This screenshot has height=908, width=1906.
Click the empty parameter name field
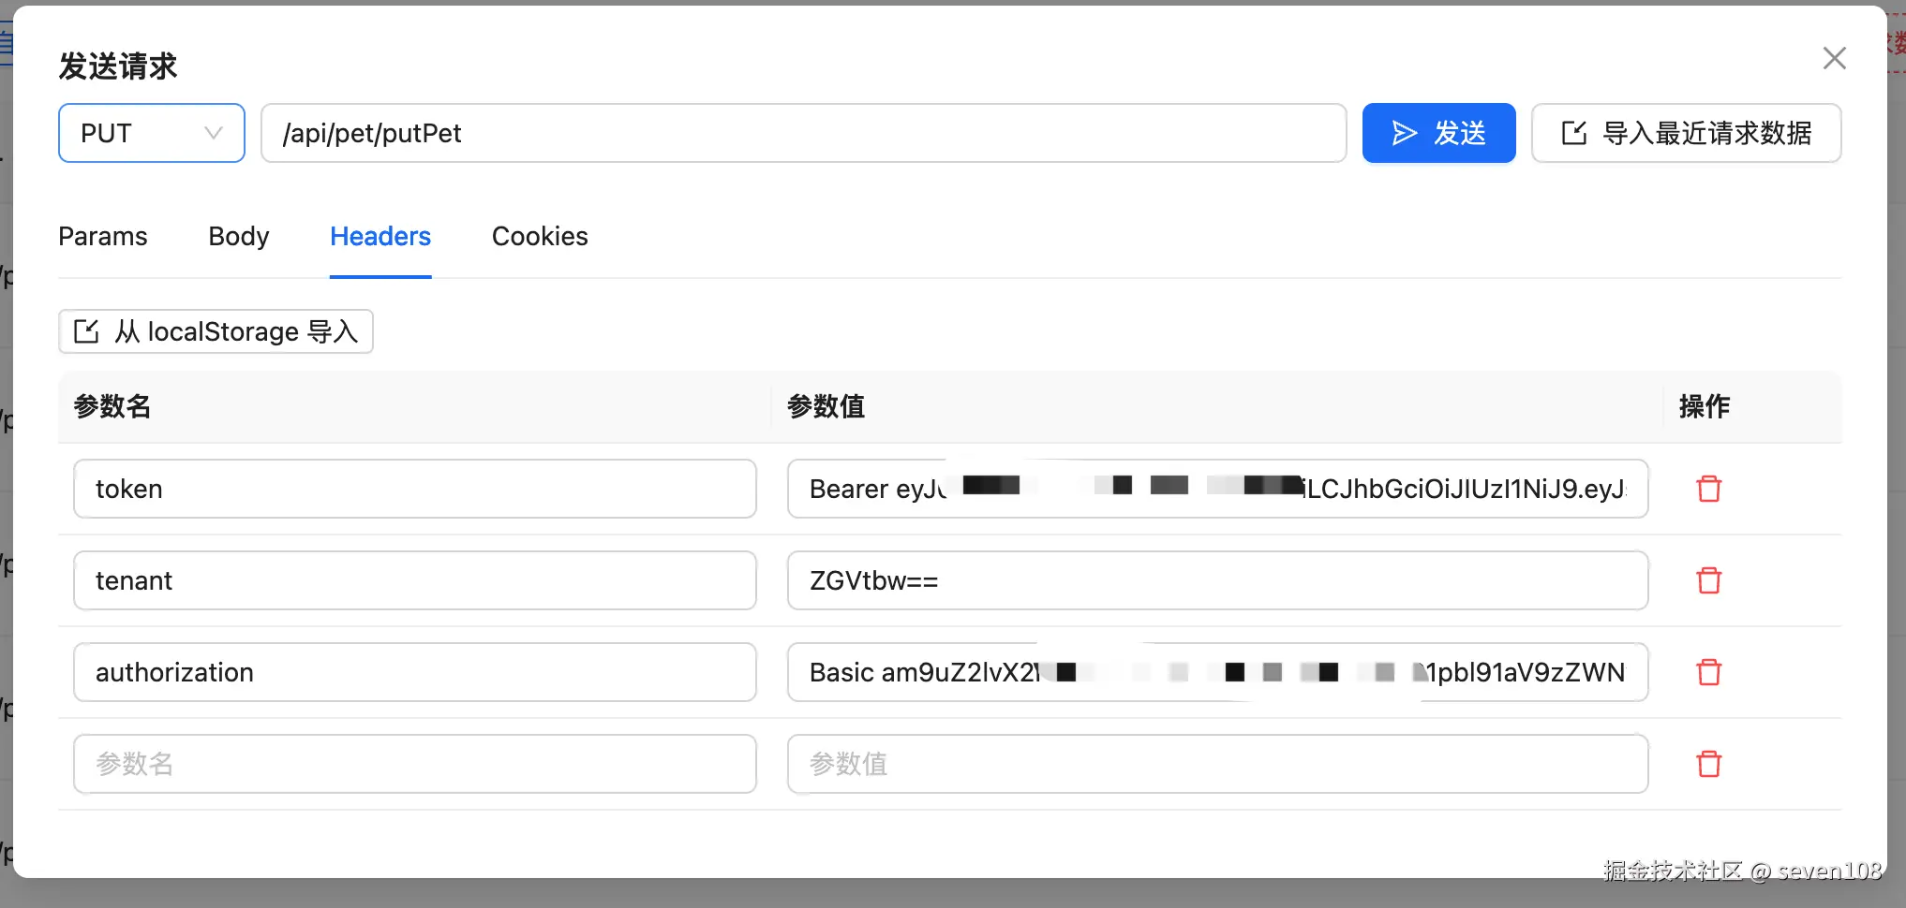tap(414, 764)
